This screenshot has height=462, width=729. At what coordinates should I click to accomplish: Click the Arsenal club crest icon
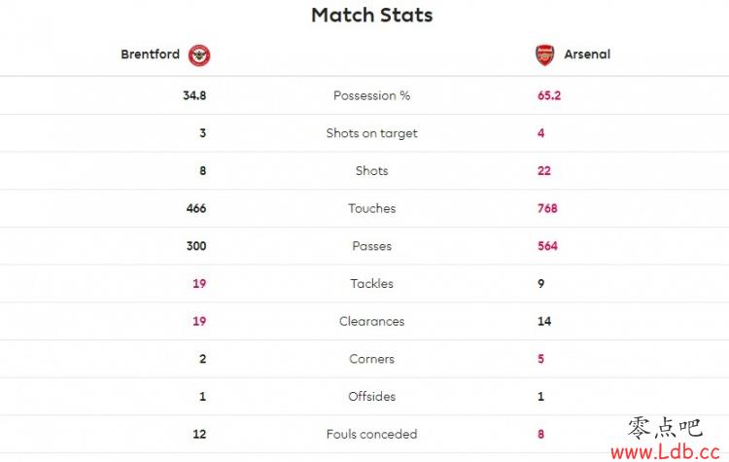pos(545,54)
